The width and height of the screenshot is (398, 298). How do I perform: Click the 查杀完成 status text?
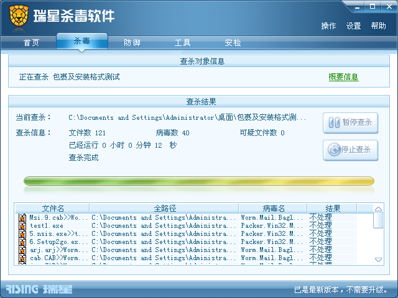pos(83,158)
